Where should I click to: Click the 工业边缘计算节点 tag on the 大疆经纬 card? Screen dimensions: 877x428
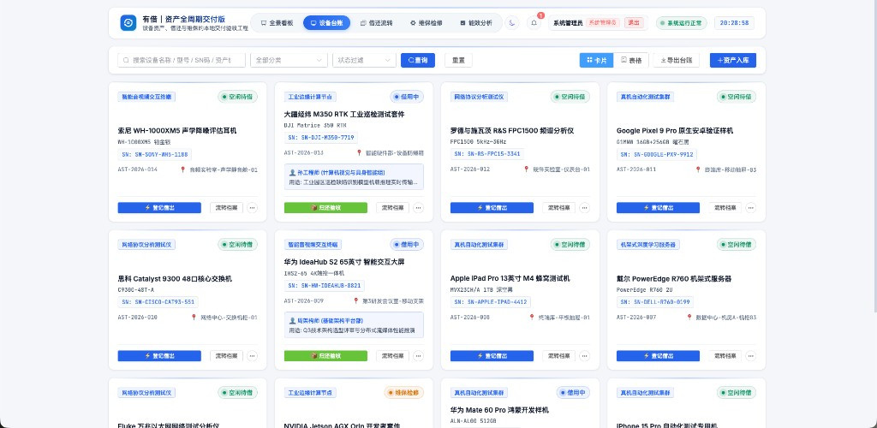[310, 97]
